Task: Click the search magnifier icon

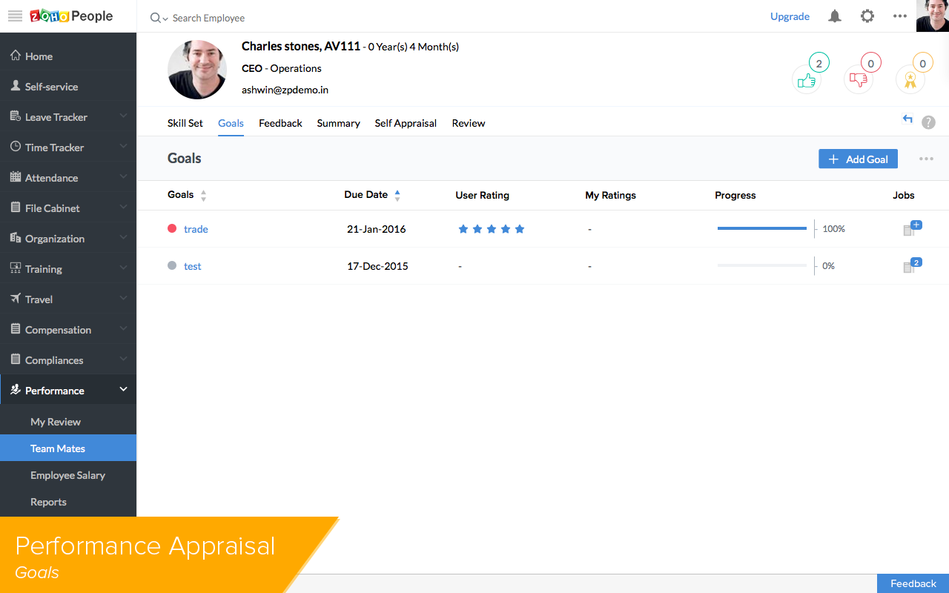Action: [x=155, y=18]
